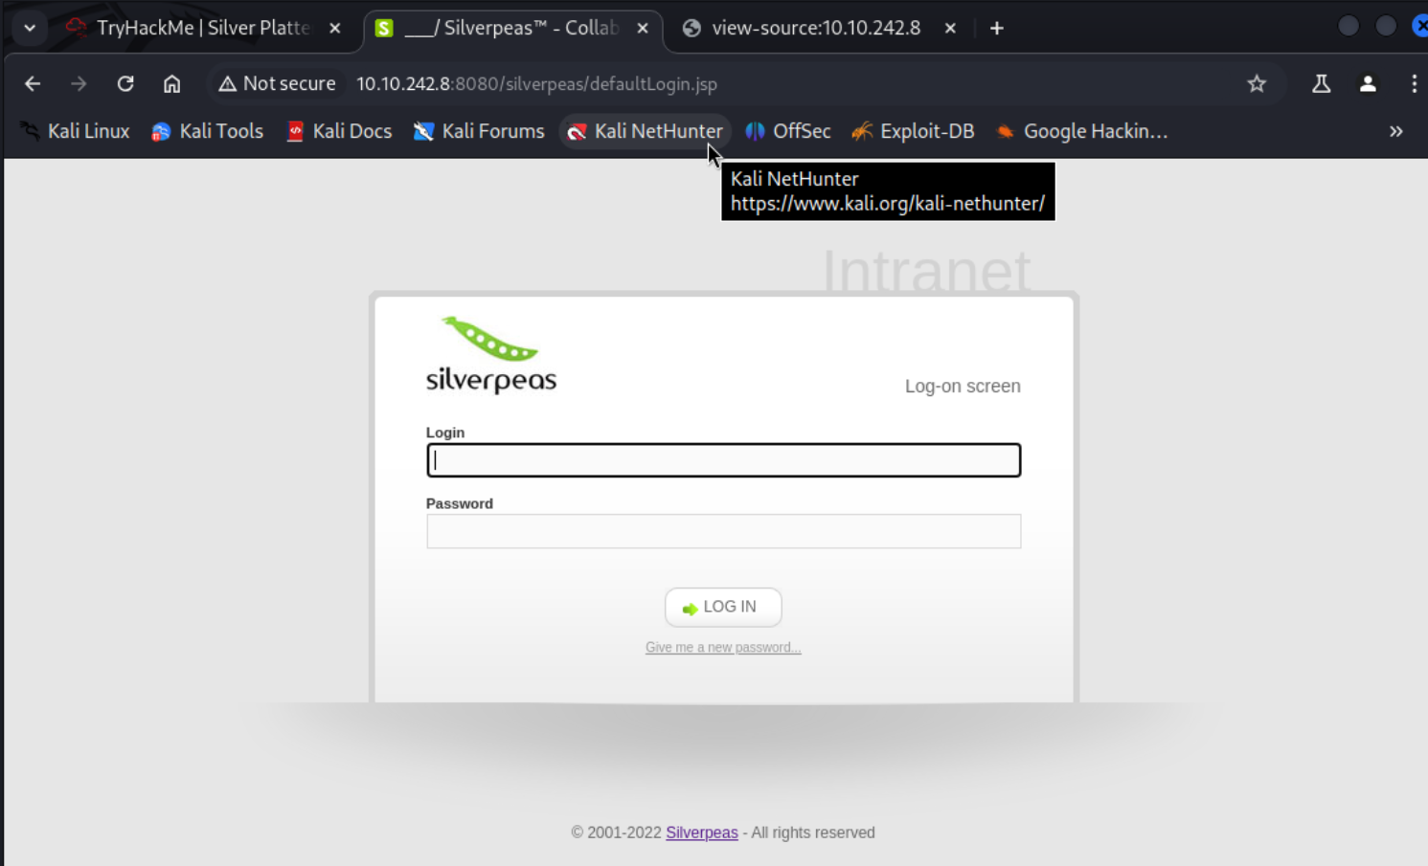Open the browser home page
Image resolution: width=1428 pixels, height=866 pixels.
point(171,84)
